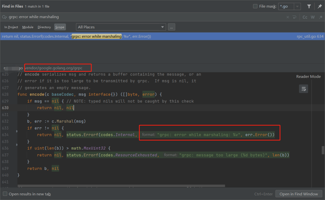Select the Module tab
This screenshot has height=200, width=325.
28,27
